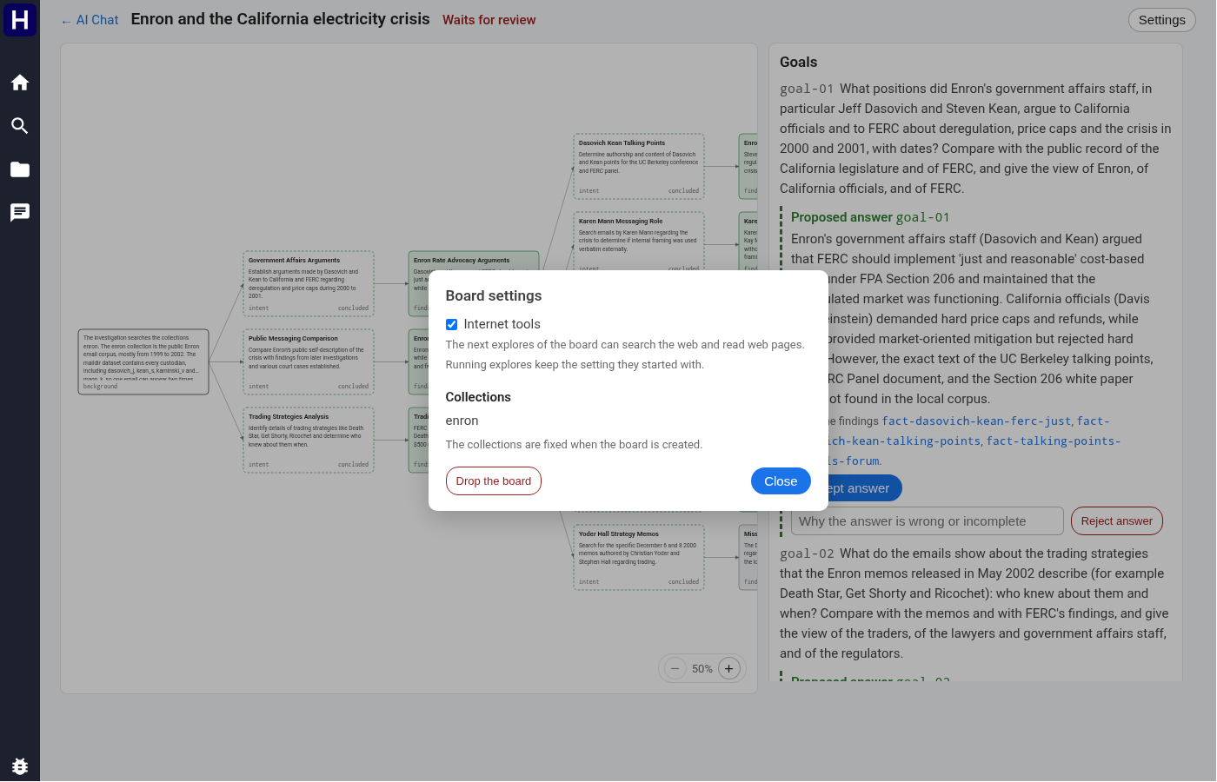Click the partly hidden Accept answer button

click(x=864, y=488)
